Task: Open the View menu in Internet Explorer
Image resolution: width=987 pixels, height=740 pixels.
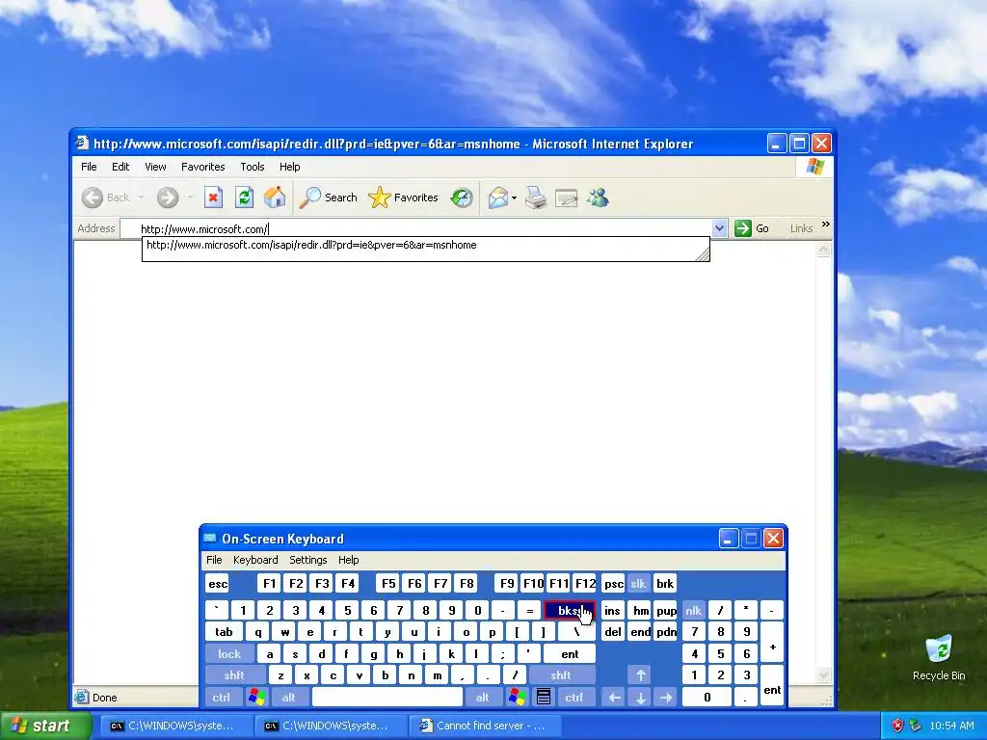Action: 155,167
